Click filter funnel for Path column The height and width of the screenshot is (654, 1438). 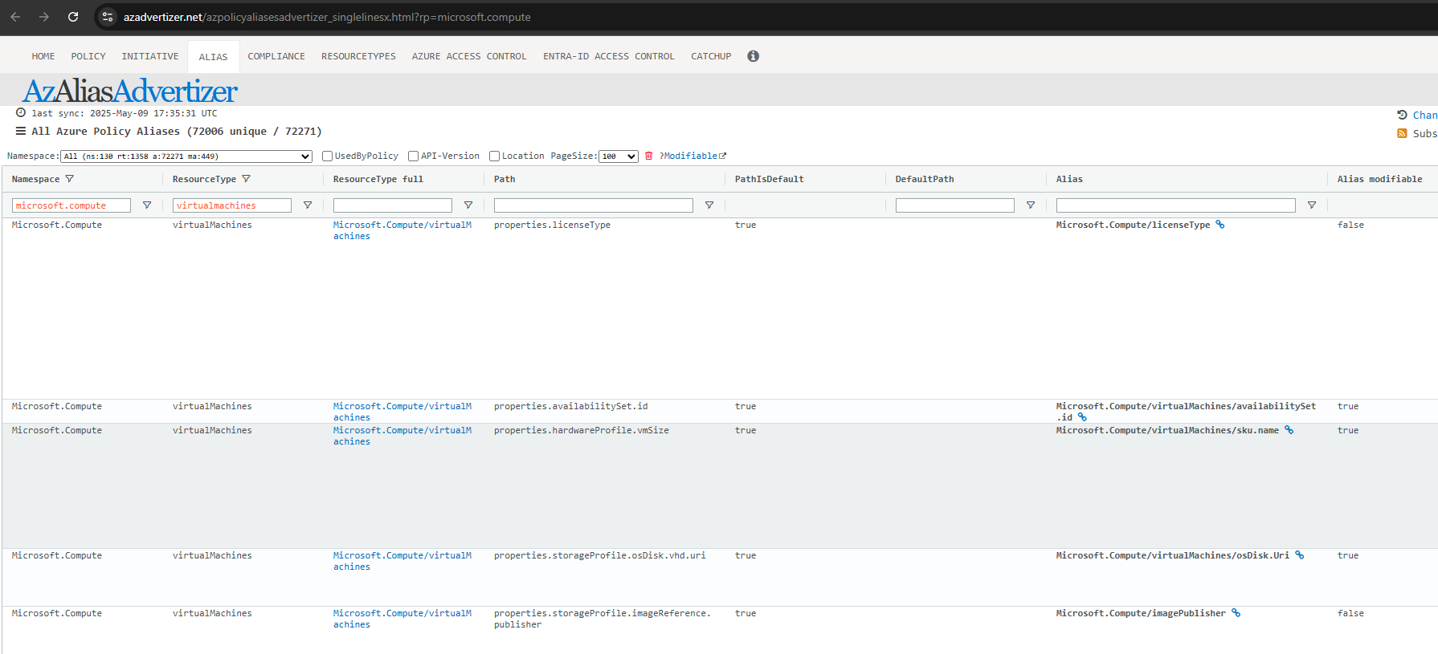[709, 205]
